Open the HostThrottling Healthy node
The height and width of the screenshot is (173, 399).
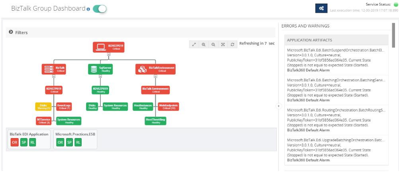point(155,121)
